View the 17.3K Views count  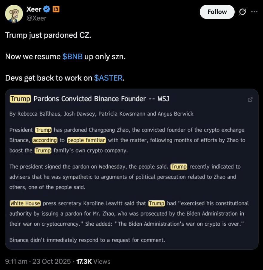93,262
